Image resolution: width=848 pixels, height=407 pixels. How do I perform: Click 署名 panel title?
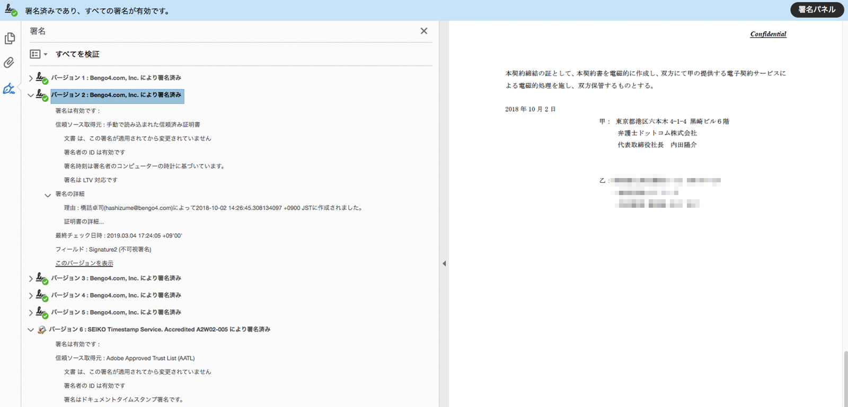pyautogui.click(x=38, y=31)
